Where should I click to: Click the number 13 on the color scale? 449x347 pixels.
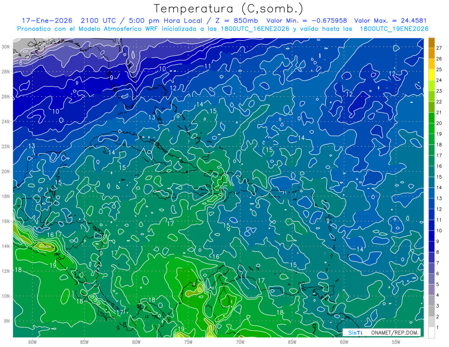[439, 198]
